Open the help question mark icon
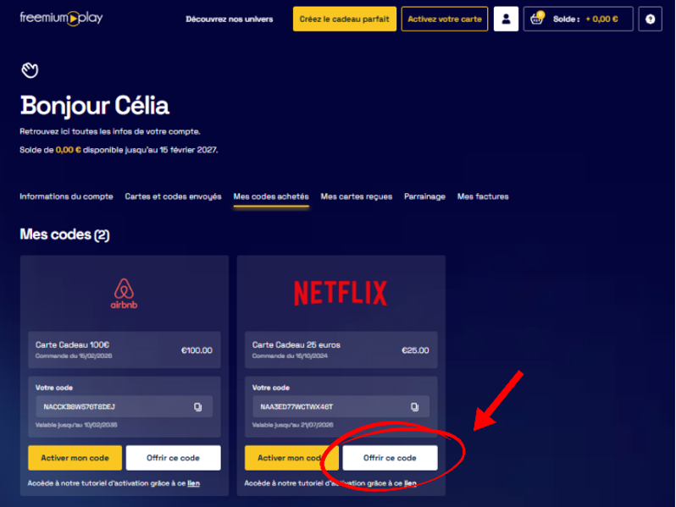 tap(650, 19)
